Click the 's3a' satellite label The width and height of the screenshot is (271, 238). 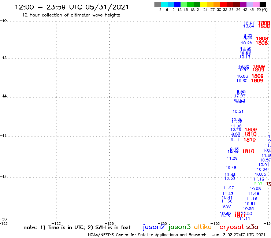point(252,227)
